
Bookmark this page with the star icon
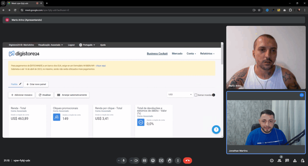[259, 10]
